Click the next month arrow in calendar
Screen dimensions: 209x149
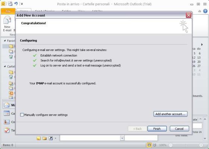click(202, 45)
